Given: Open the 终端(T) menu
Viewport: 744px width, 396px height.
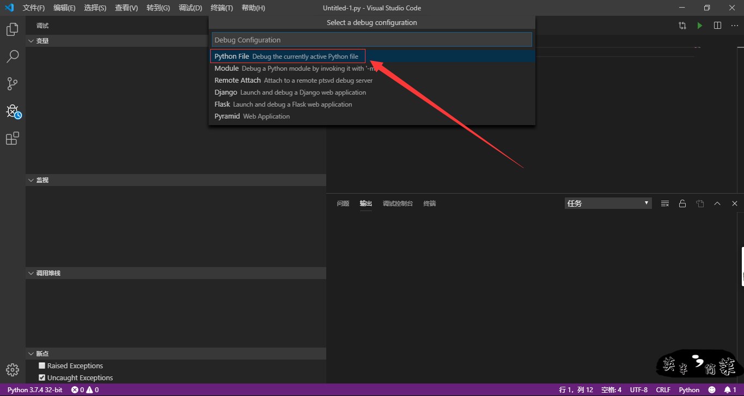Looking at the screenshot, I should tap(222, 8).
